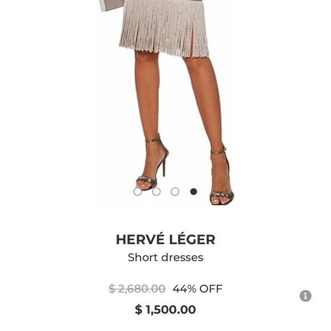331x331 pixels.
Task: Open the HERVÉ LÉGER brand link
Action: click(165, 240)
